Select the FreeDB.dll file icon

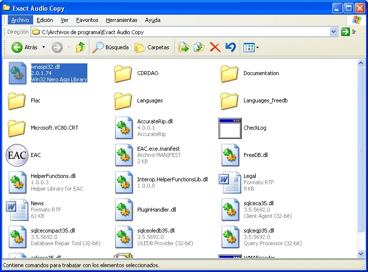pos(230,155)
